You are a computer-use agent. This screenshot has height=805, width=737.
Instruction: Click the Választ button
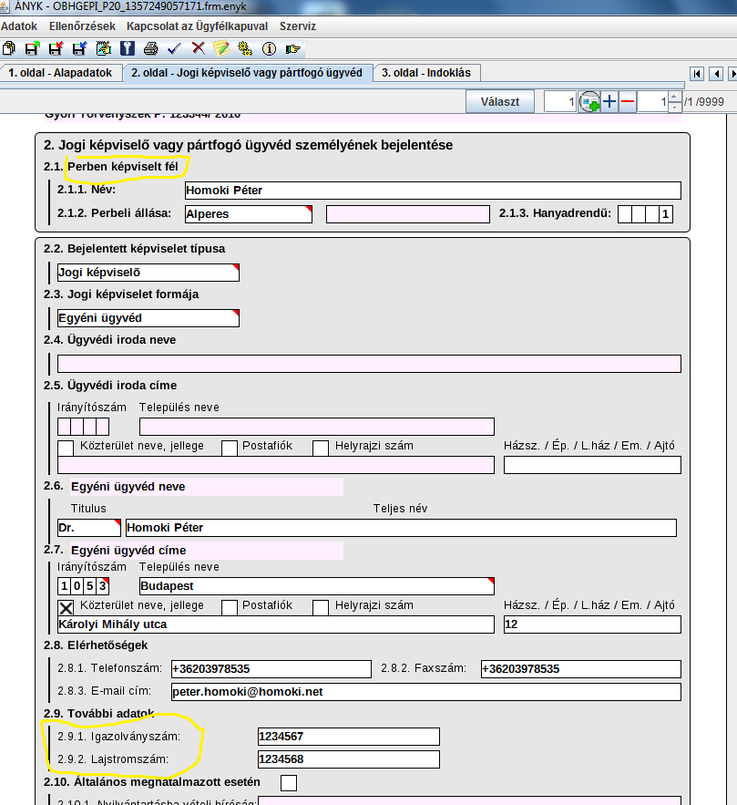500,102
